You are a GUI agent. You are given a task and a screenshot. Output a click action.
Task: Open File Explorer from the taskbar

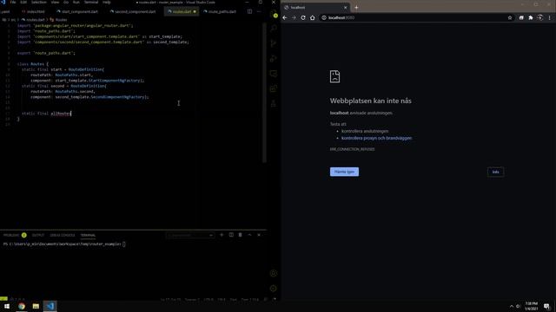tap(36, 306)
